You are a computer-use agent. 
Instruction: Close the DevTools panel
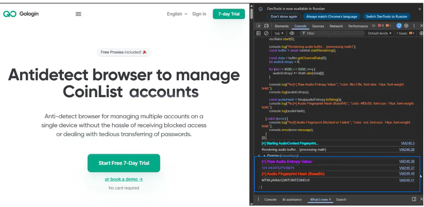421,26
